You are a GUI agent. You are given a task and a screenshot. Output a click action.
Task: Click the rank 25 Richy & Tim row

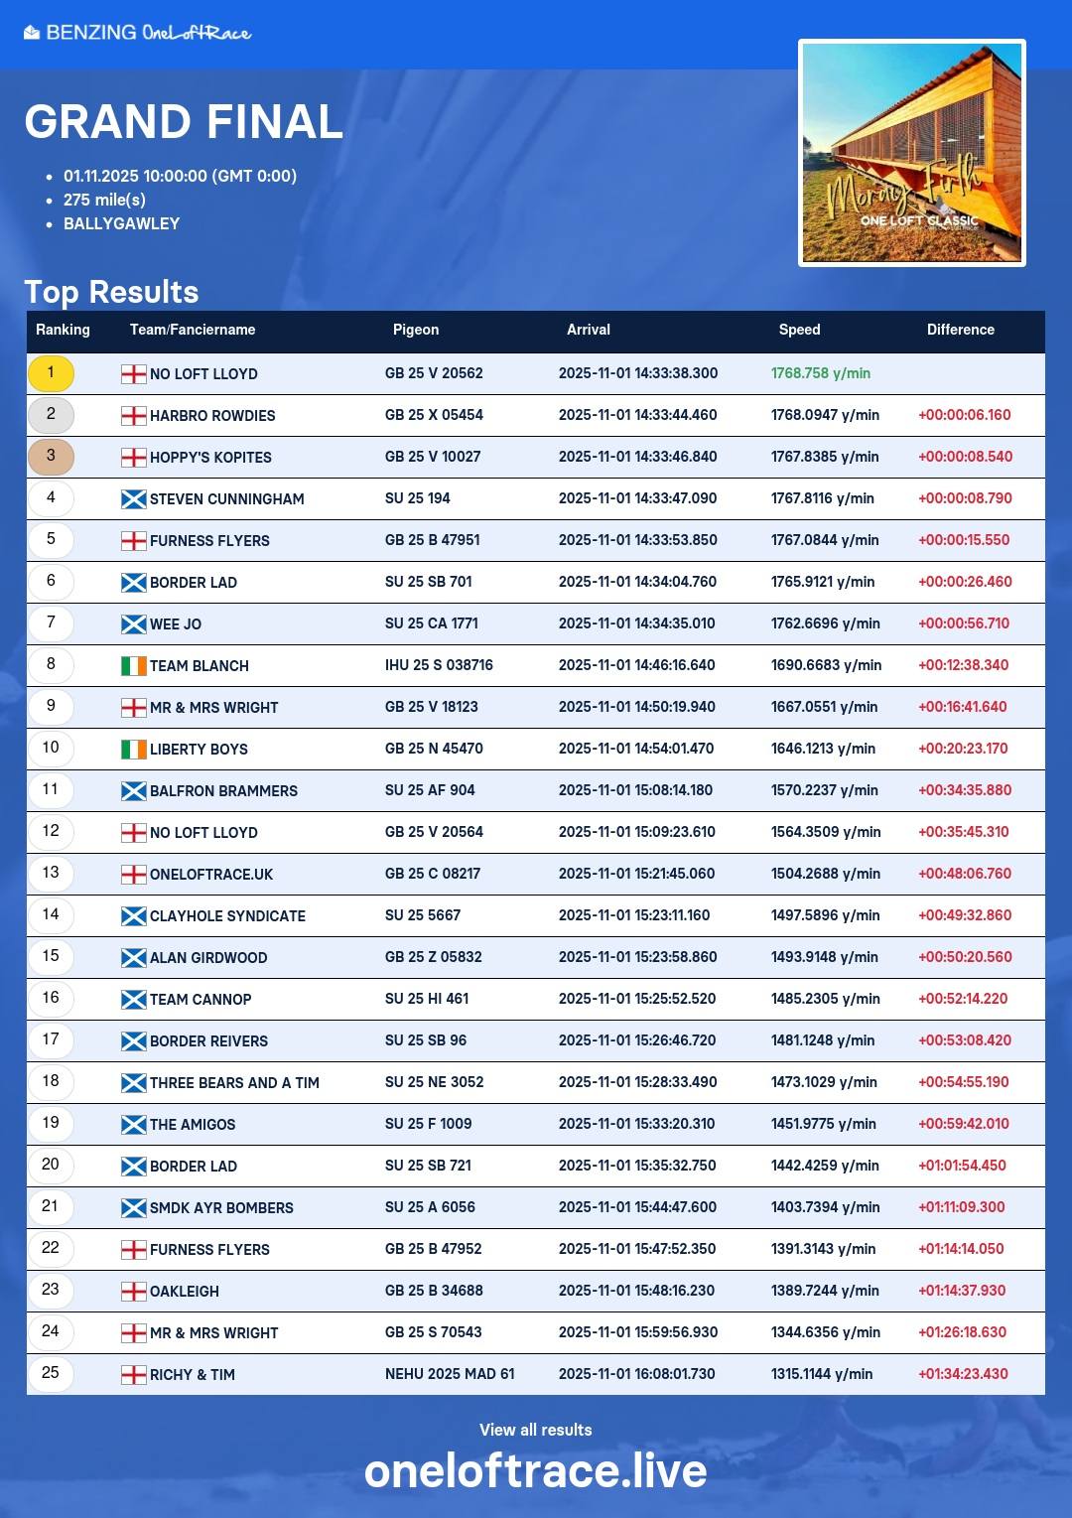(x=536, y=1374)
